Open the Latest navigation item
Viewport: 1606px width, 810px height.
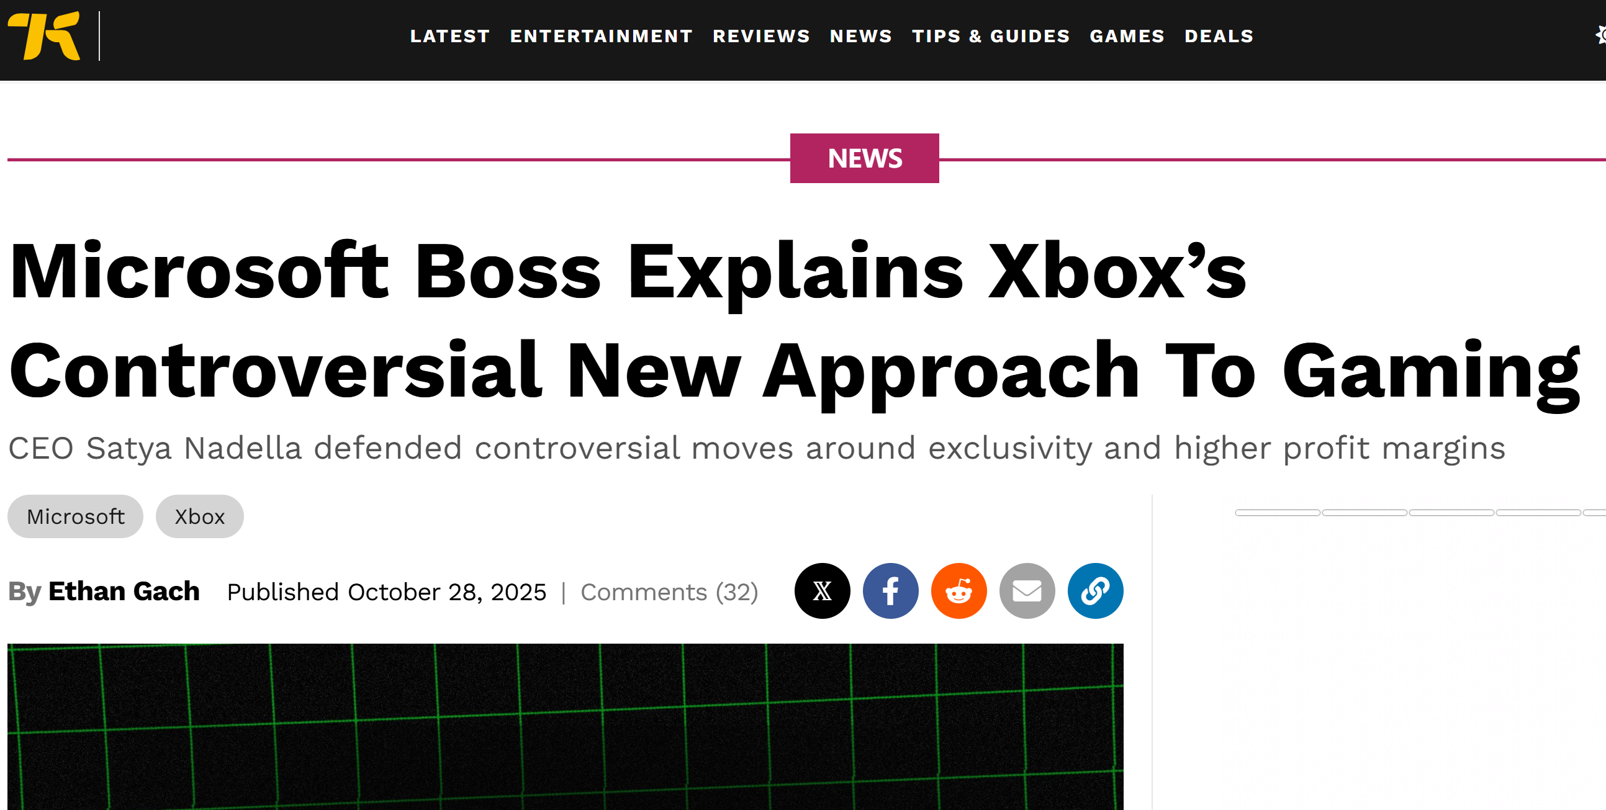click(449, 36)
